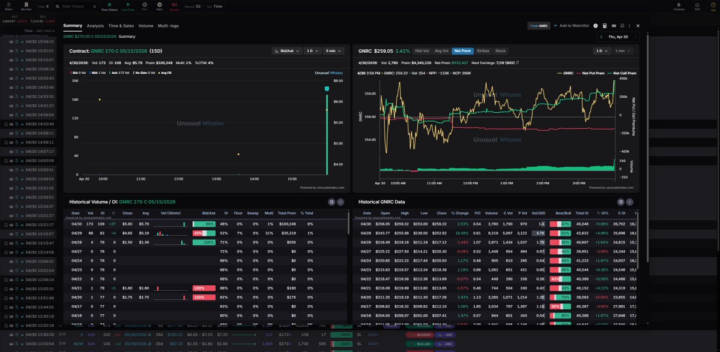Viewport: 720px width, 352px height.
Task: Toggle Net Call Prem legend series
Action: point(622,73)
